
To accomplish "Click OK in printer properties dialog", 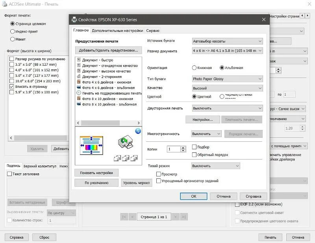I will pyautogui.click(x=194, y=197).
